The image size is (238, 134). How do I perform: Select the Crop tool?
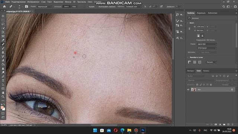click(x=3, y=32)
